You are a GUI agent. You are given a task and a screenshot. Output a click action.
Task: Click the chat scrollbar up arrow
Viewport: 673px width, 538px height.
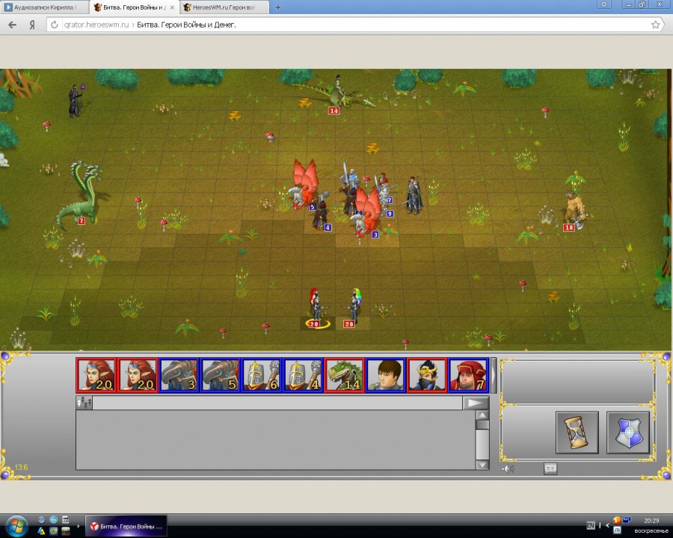(482, 415)
